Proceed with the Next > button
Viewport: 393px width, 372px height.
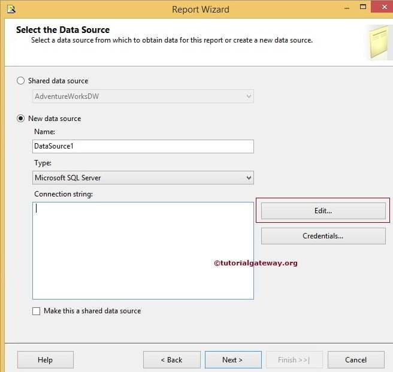pos(233,359)
